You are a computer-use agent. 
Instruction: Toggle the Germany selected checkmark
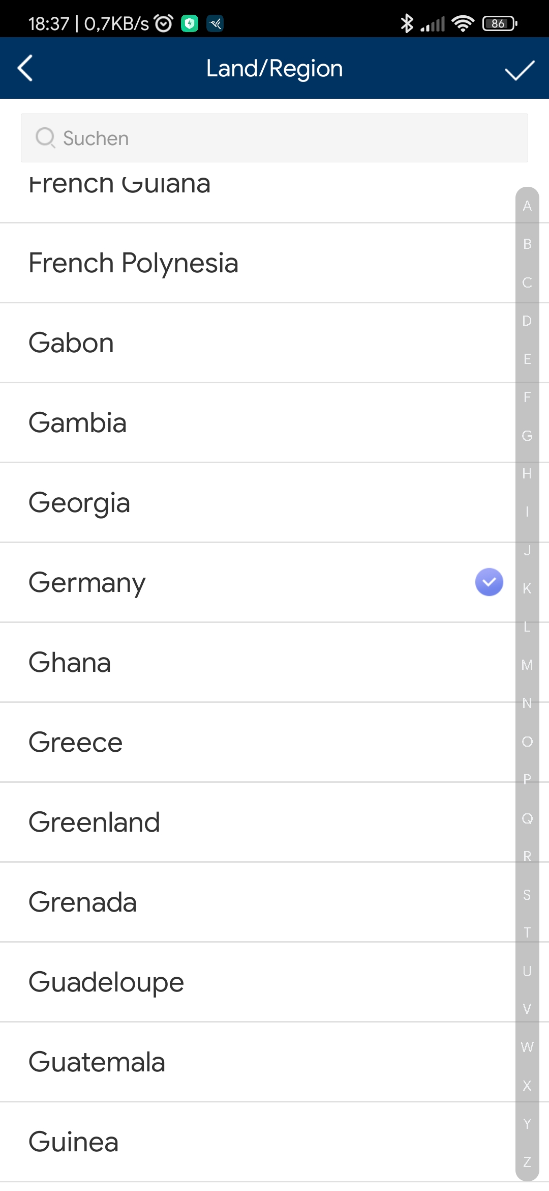[x=489, y=582]
